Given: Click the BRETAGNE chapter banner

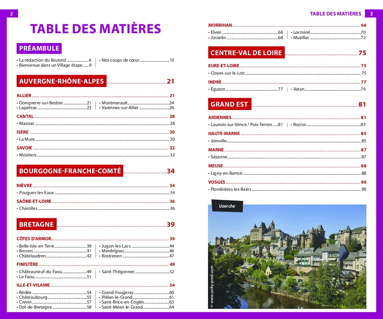Looking at the screenshot, I should [x=36, y=224].
